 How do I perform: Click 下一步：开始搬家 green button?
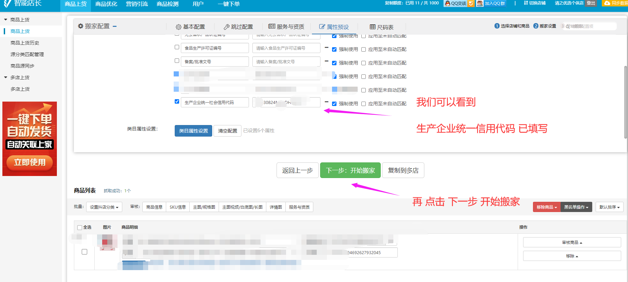(350, 171)
